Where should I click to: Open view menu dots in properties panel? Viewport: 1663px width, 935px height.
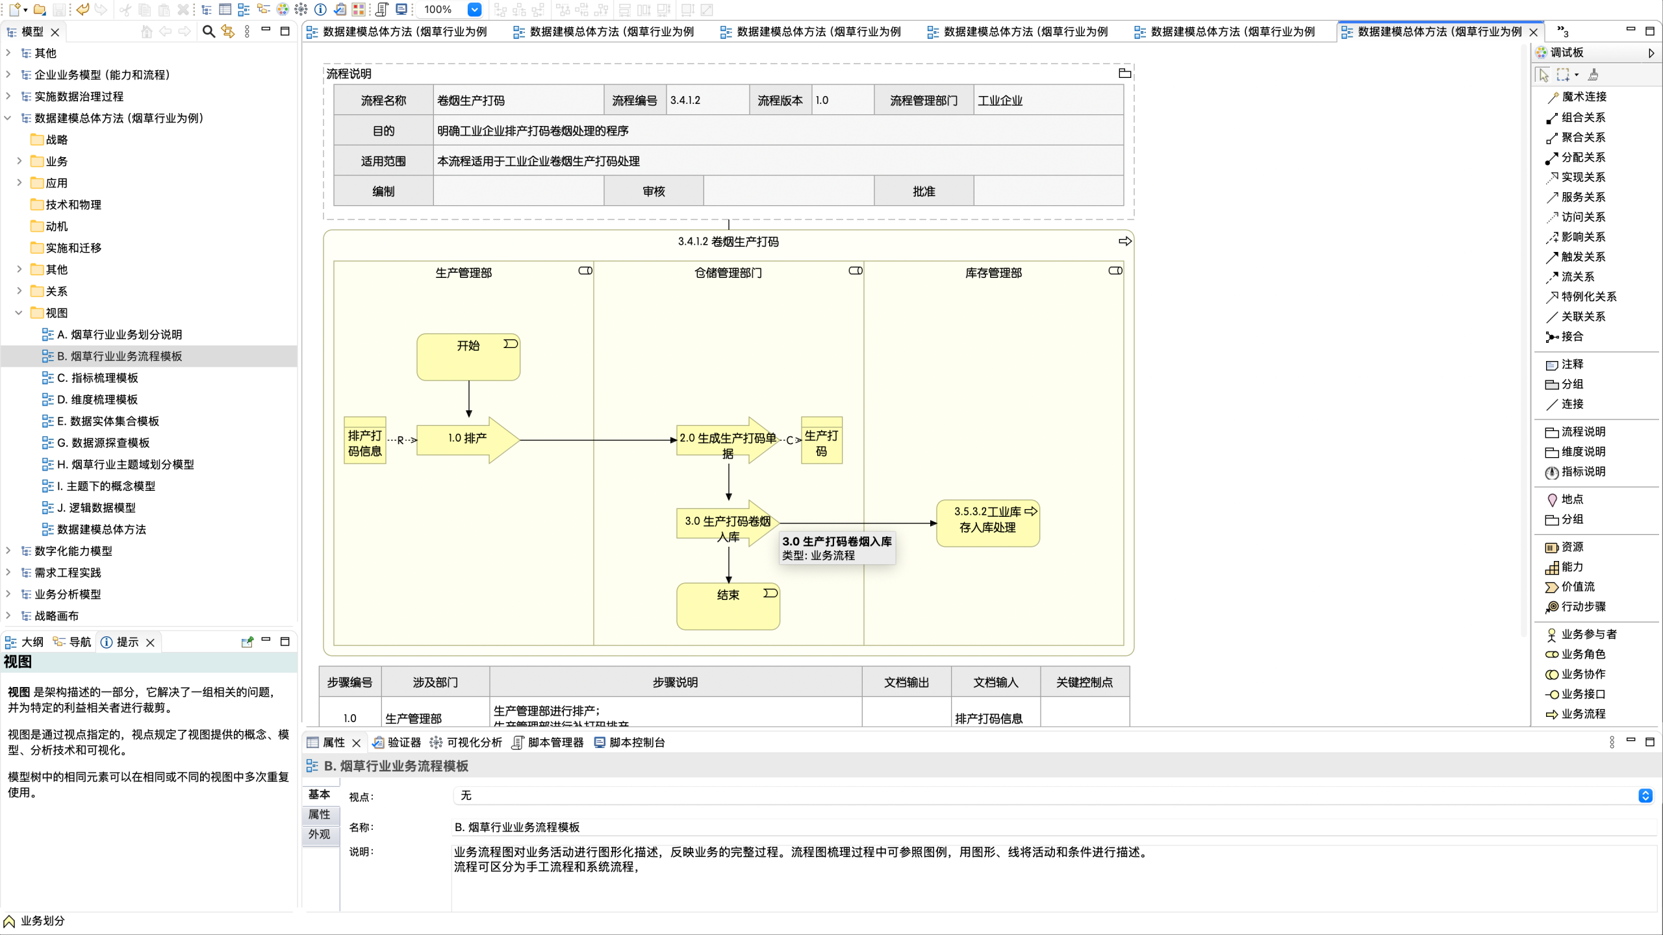[1612, 742]
